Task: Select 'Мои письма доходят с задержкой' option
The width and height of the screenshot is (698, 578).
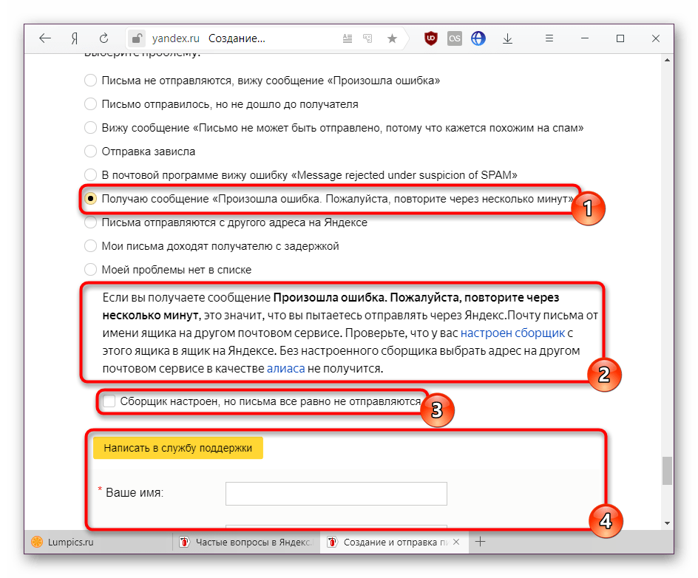Action: 90,245
